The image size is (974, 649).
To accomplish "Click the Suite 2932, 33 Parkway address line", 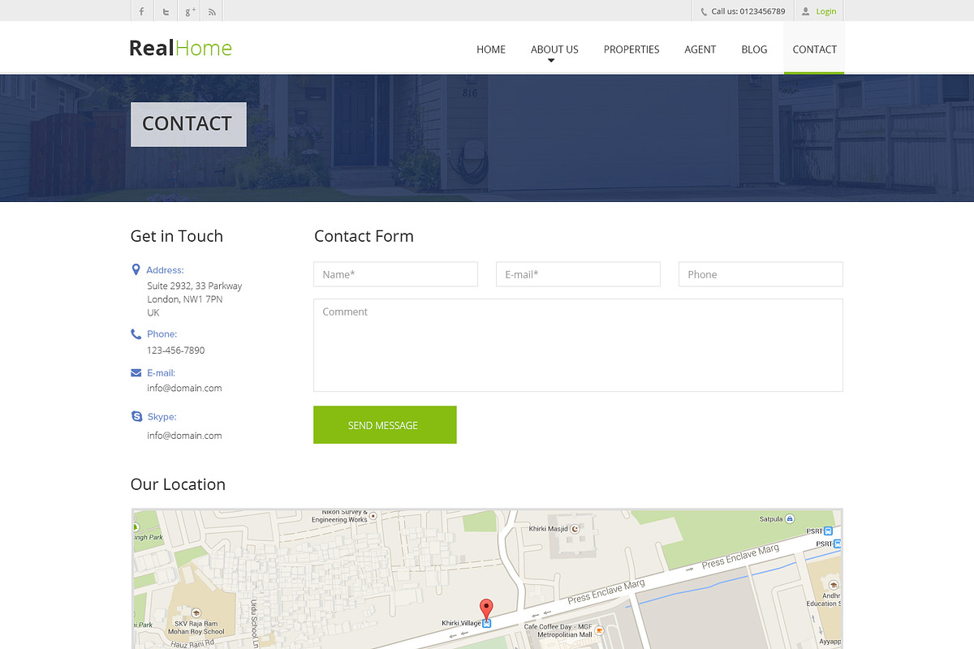I will (x=195, y=286).
